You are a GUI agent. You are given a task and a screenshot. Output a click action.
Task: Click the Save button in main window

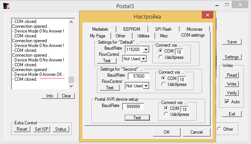[232, 42]
